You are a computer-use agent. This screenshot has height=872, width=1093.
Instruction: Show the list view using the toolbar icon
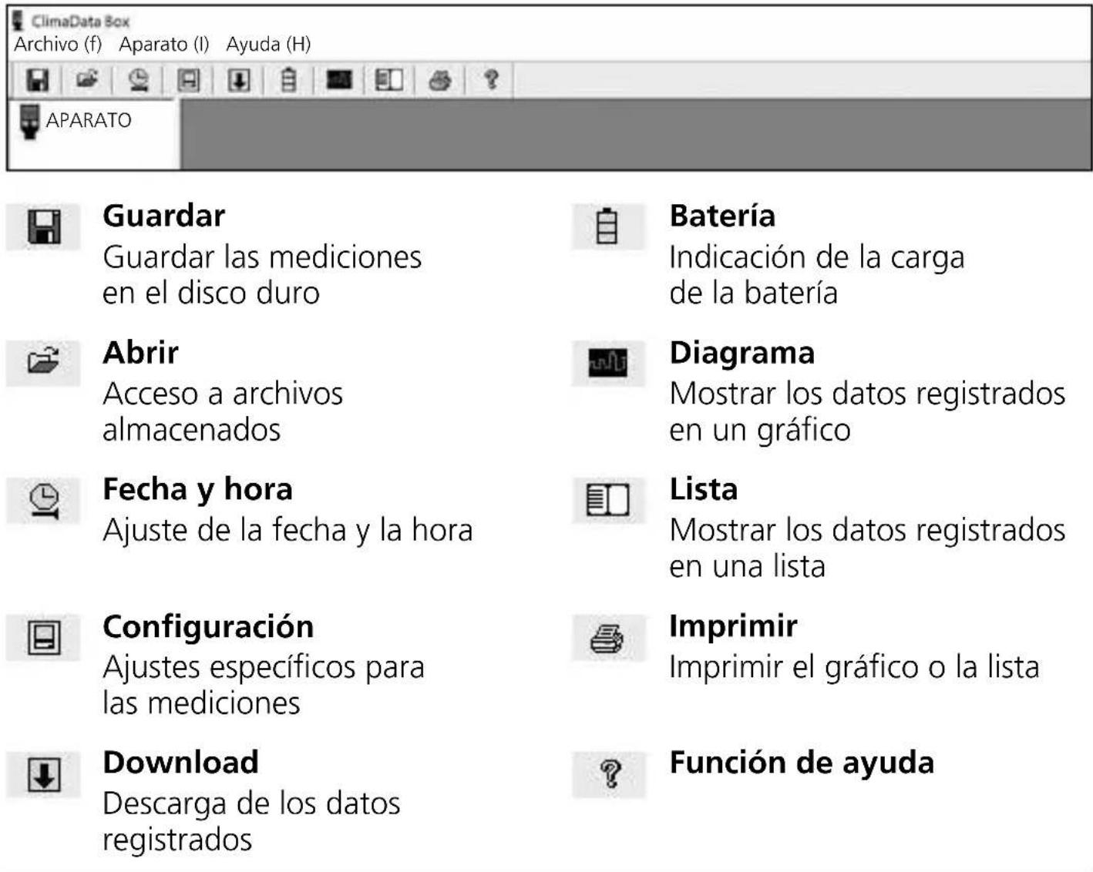(x=388, y=80)
